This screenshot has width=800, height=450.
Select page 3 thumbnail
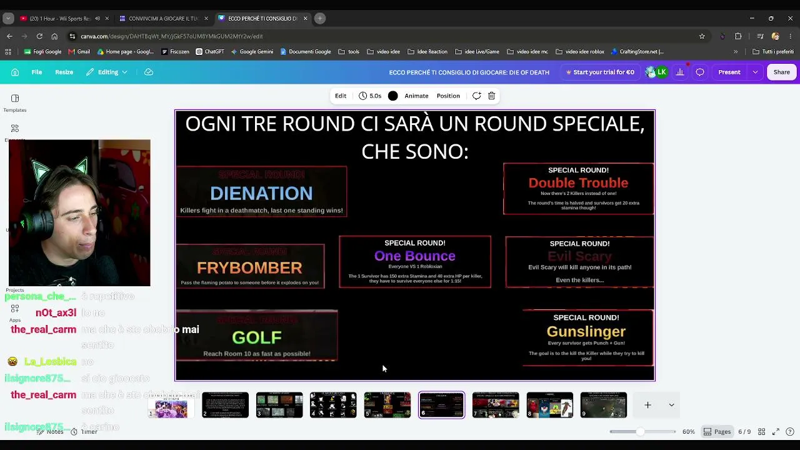click(279, 405)
